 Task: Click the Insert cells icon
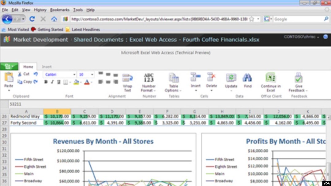(x=196, y=77)
